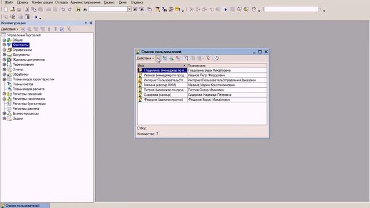Expand the Журналы документов node

click(4, 60)
